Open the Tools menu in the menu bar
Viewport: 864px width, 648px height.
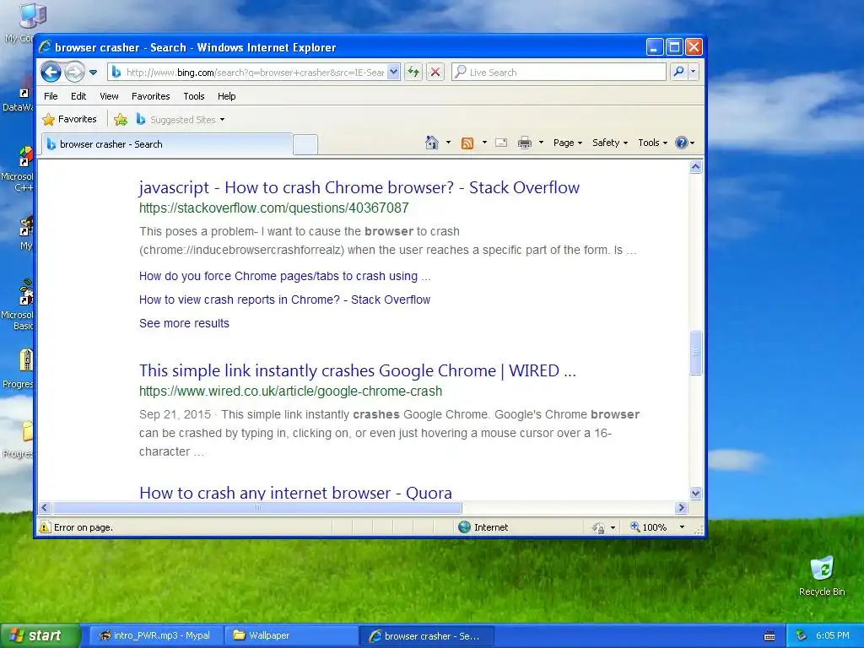pyautogui.click(x=194, y=96)
